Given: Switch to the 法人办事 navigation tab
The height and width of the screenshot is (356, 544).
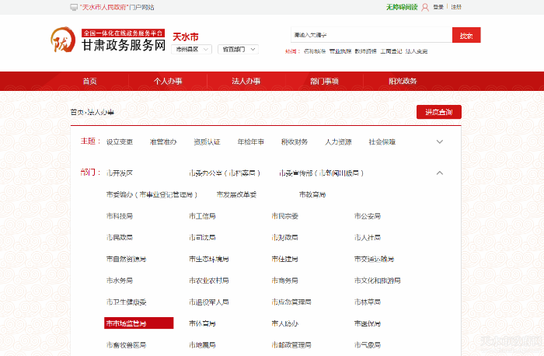Looking at the screenshot, I should pos(246,81).
